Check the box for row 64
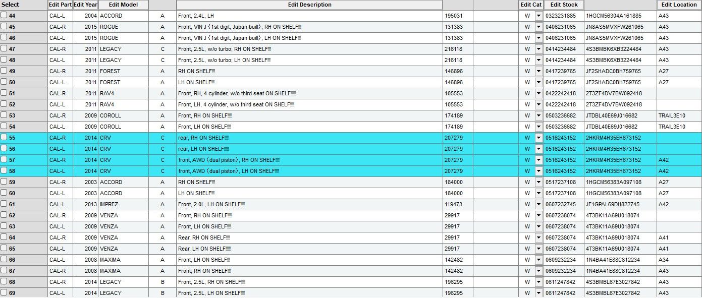The width and height of the screenshot is (702, 298). [4, 237]
